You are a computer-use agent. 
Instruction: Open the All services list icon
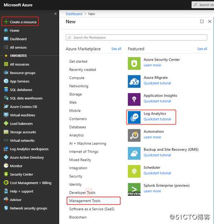pyautogui.click(x=6, y=47)
